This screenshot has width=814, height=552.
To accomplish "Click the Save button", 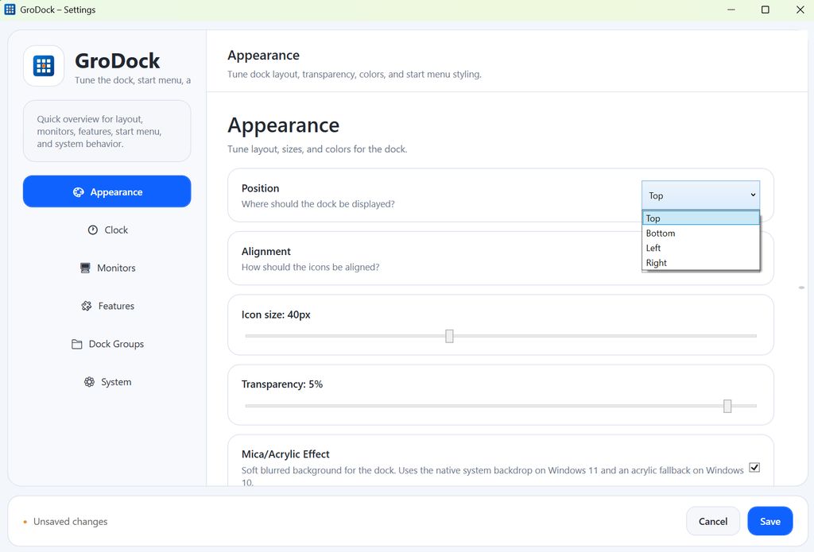I will 769,521.
